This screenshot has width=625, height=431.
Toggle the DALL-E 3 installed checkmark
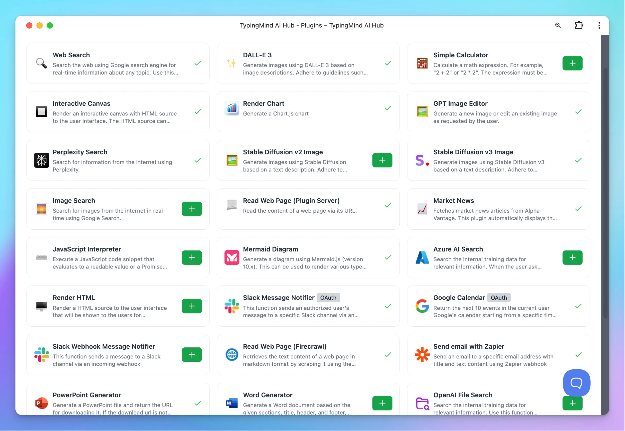point(388,63)
